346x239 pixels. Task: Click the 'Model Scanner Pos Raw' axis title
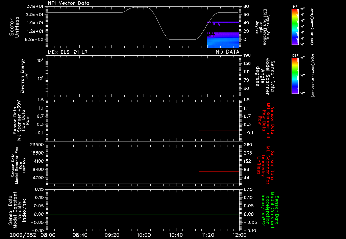pyautogui.click(x=19, y=165)
